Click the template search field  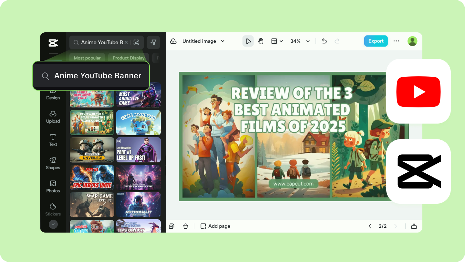[106, 42]
